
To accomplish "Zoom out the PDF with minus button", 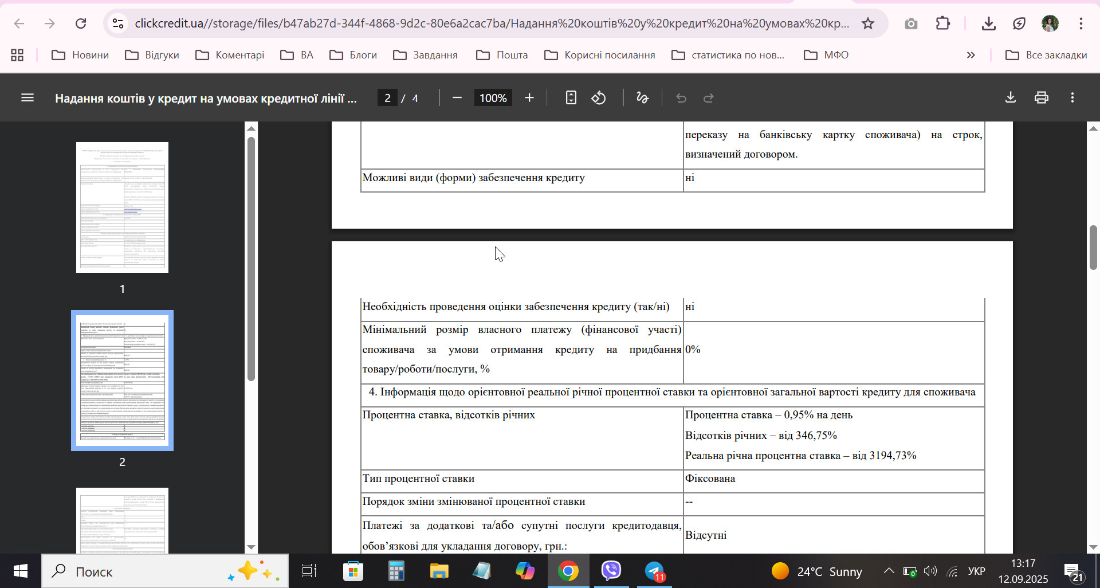I will [x=457, y=98].
